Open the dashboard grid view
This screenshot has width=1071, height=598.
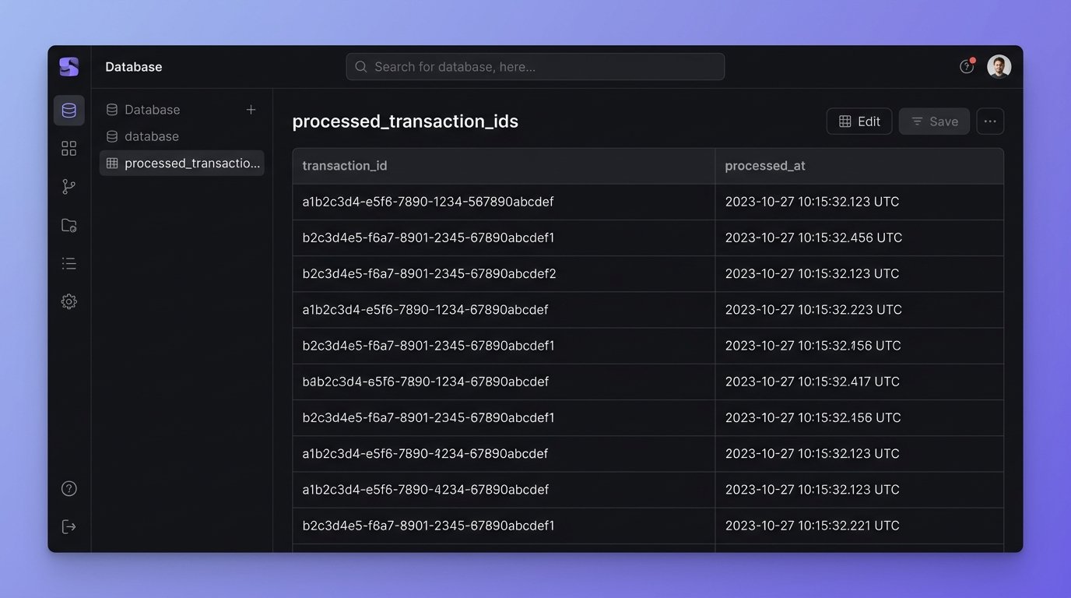(x=68, y=147)
